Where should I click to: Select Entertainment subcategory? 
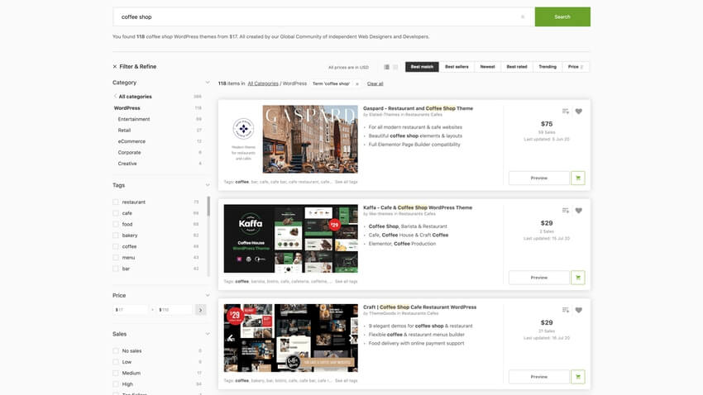click(134, 119)
